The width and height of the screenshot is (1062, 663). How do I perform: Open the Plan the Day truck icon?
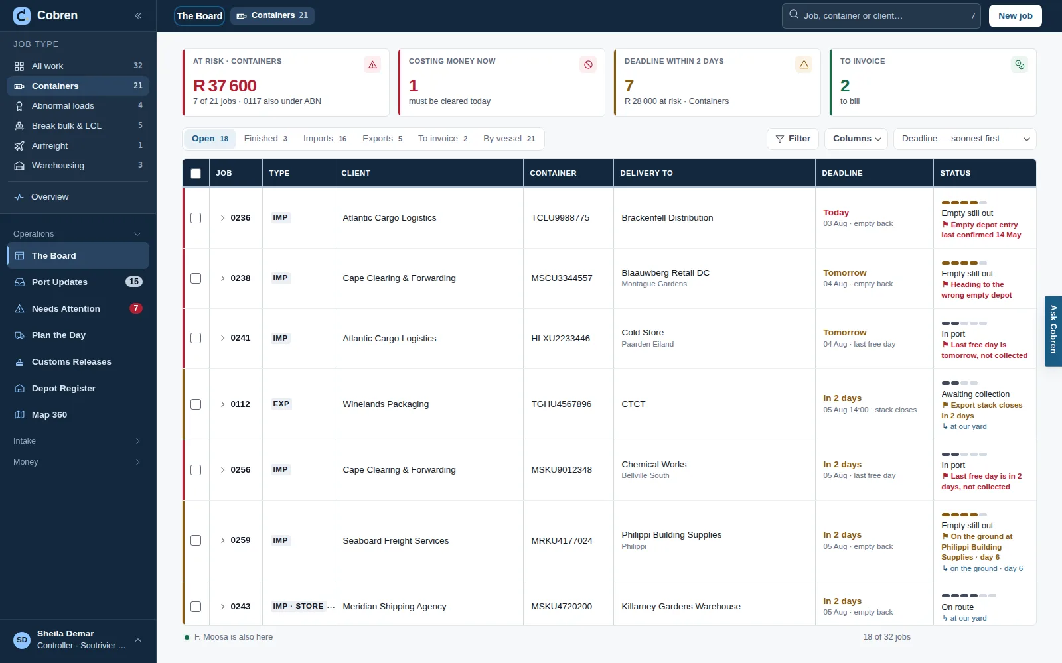tap(19, 335)
